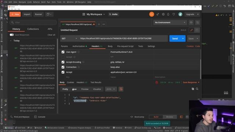Click the environment quick look eye icon
Image resolution: width=235 pixels, height=132 pixels.
coord(191,22)
